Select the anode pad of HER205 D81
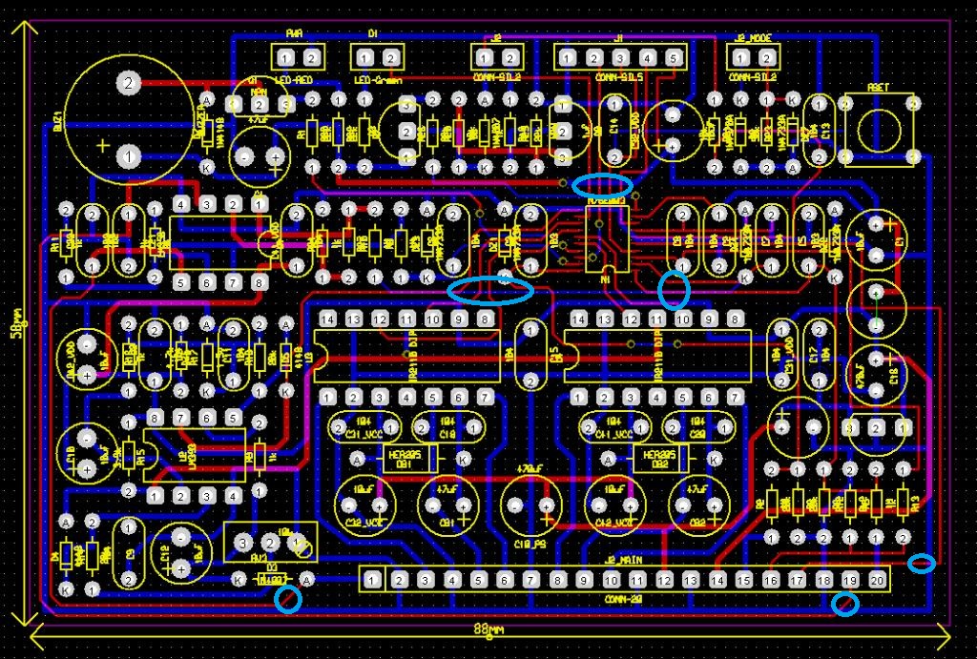Screen dimensions: 977x659 point(357,460)
